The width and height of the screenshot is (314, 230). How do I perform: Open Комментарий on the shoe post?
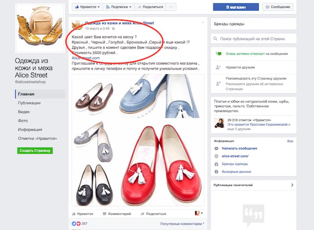116,214
